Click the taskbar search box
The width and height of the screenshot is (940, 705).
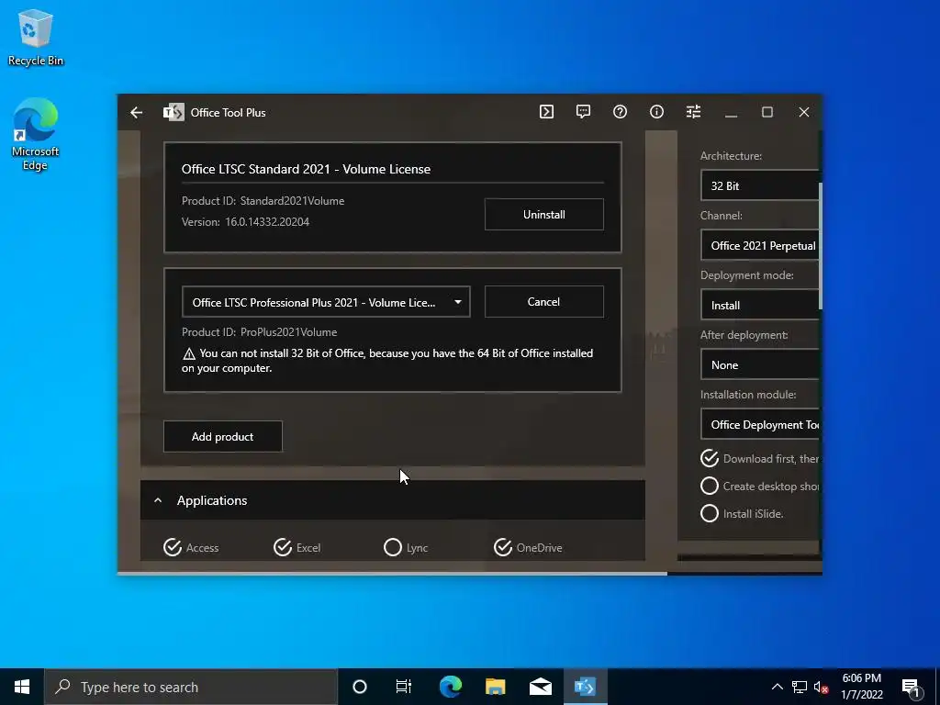pyautogui.click(x=191, y=687)
